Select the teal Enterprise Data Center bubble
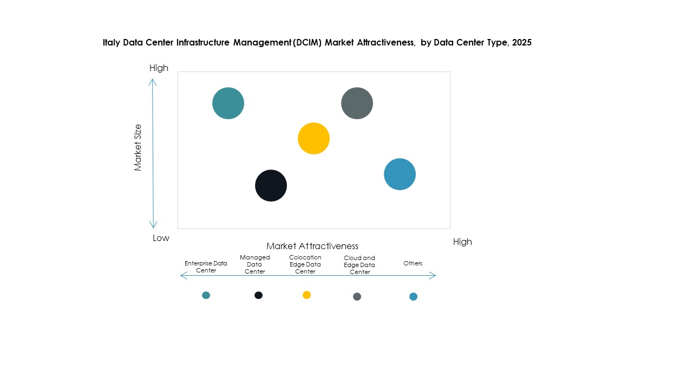Screen dimensions: 693x390 click(x=228, y=103)
